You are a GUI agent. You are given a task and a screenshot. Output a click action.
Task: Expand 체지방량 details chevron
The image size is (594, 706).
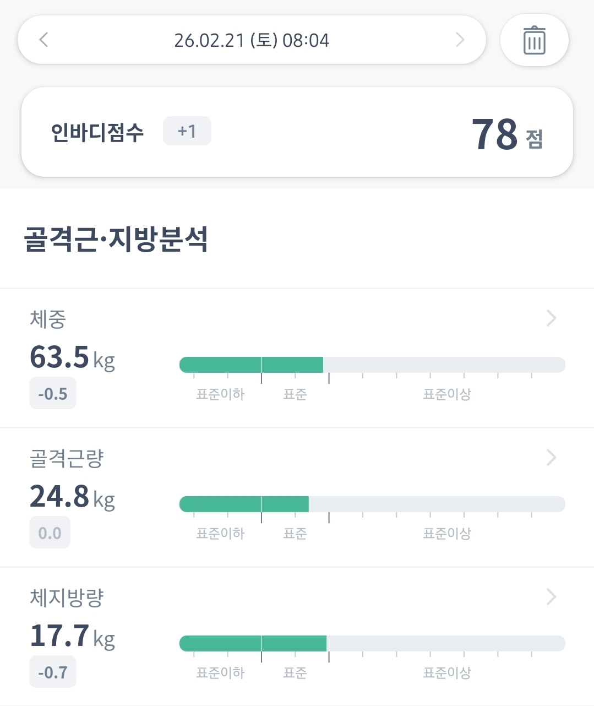click(551, 597)
